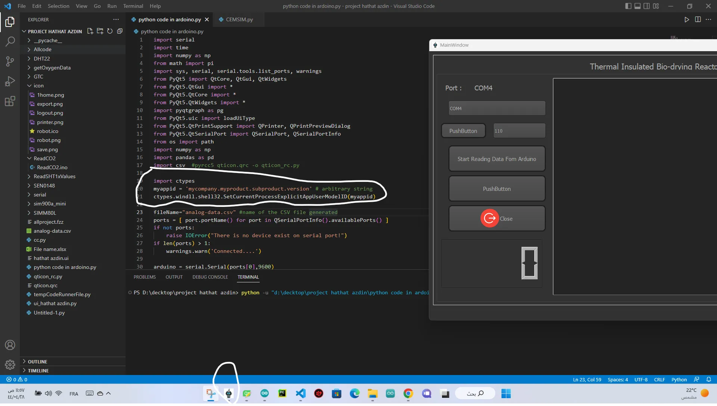Viewport: 717px width, 406px height.
Task: Click the 110 input field in MainWindow
Action: tap(519, 131)
